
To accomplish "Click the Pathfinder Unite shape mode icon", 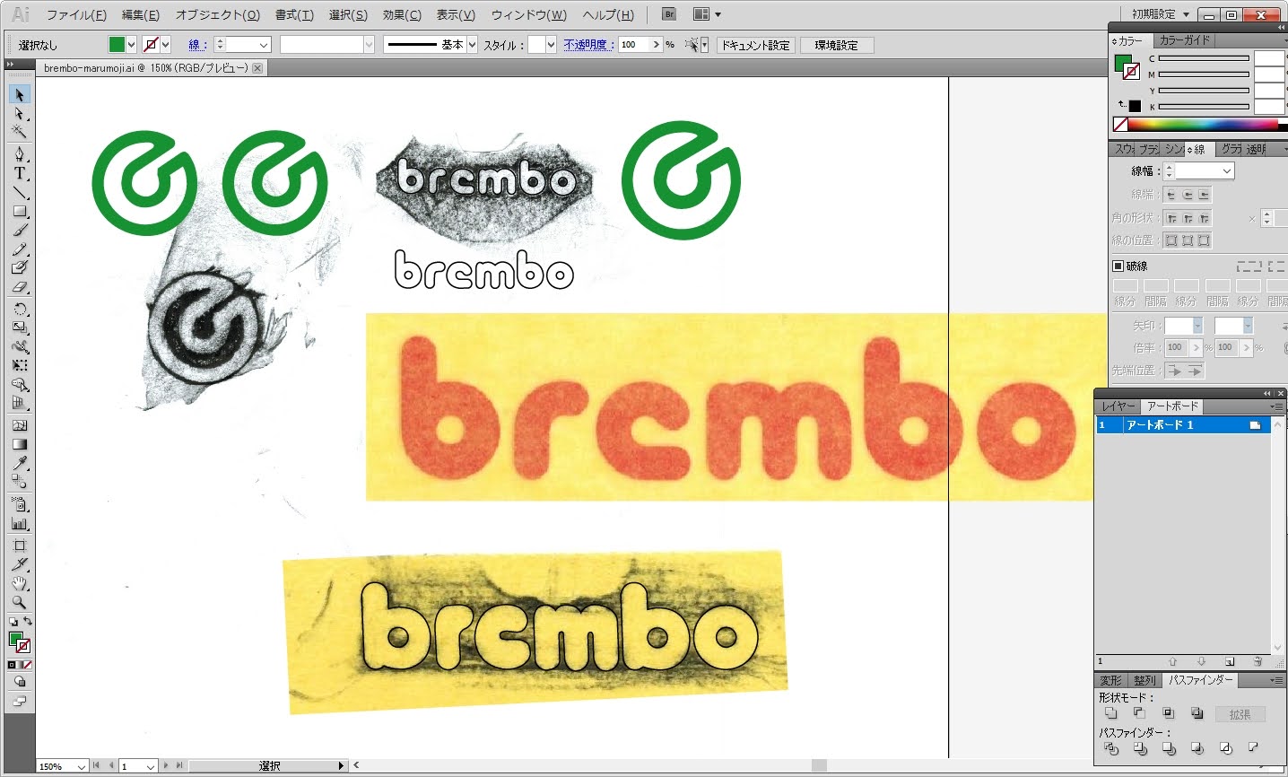I will [x=1111, y=714].
